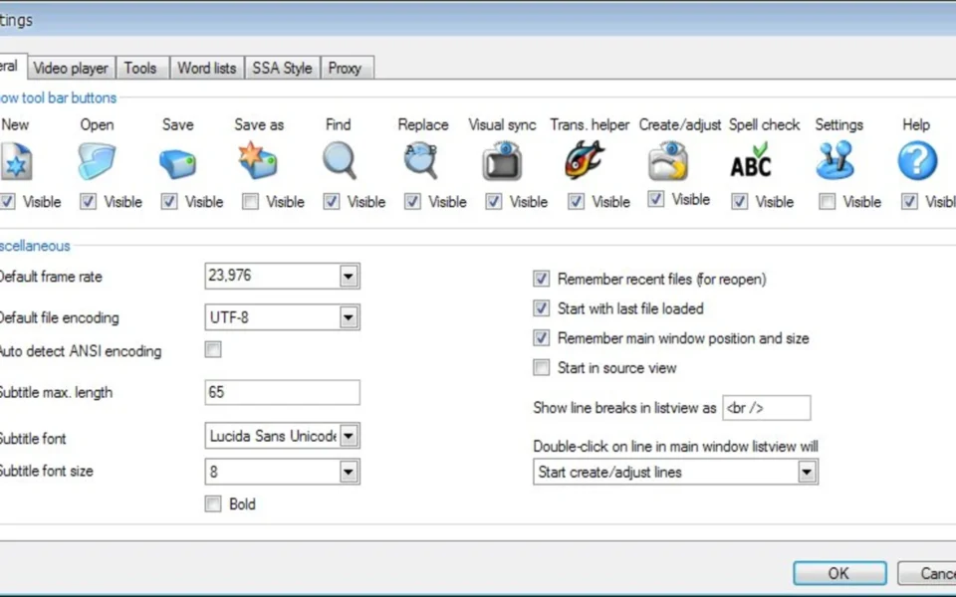Switch to the SSA Style tab

282,68
